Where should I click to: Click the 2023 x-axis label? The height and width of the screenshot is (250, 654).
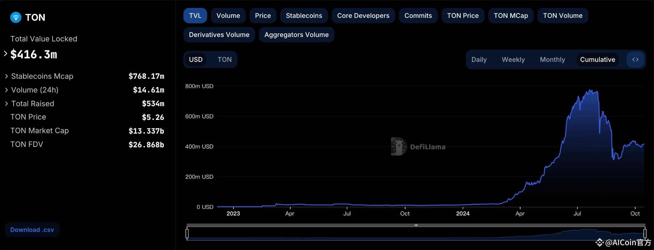click(233, 214)
